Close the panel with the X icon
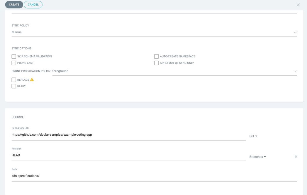This screenshot has height=195, width=307. [x=298, y=5]
